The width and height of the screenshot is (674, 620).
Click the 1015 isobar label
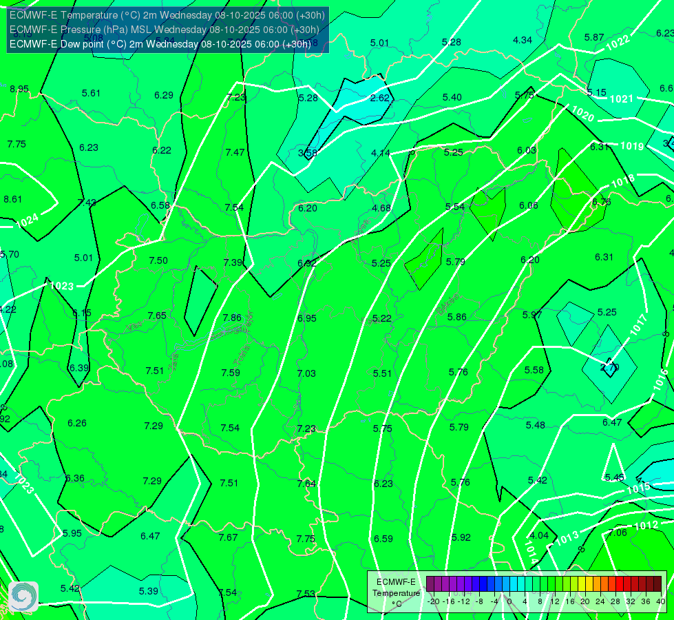point(639,488)
